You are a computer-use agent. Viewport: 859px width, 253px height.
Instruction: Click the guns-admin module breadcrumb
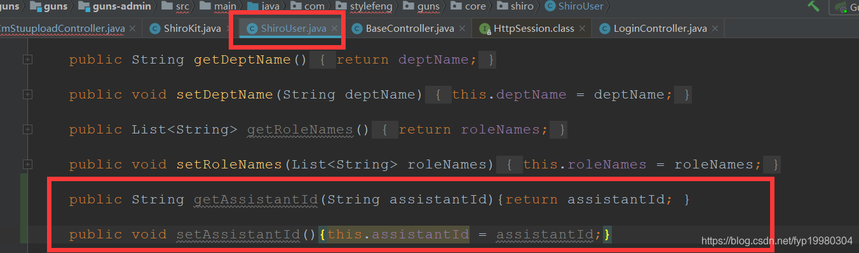point(116,6)
